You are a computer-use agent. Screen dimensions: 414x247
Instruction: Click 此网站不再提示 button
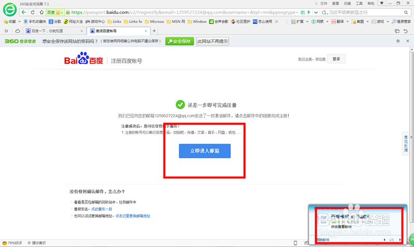[x=213, y=41]
